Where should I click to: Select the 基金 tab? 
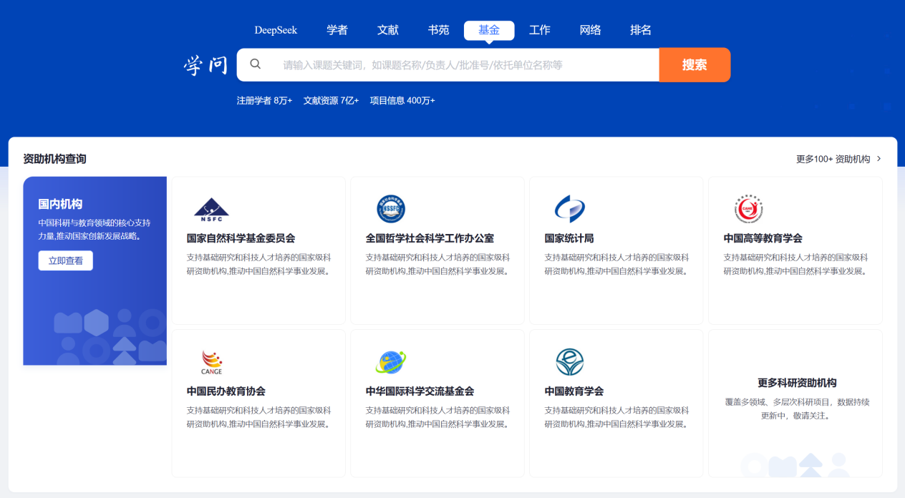pos(489,30)
